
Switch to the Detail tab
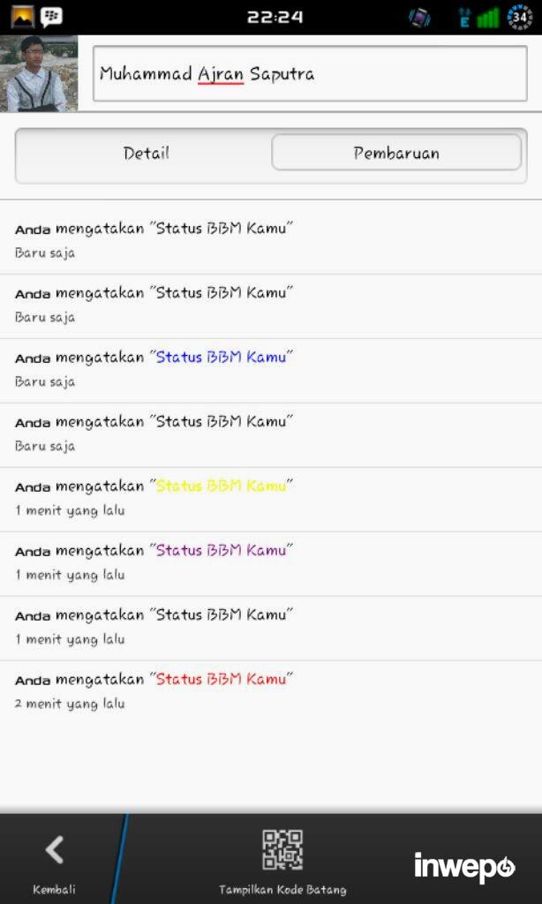(146, 153)
